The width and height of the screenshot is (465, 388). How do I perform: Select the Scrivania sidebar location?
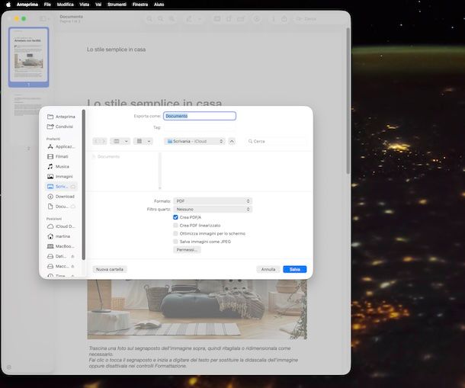(x=61, y=187)
